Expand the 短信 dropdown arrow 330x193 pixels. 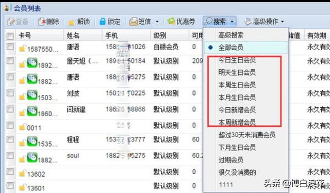click(x=157, y=22)
